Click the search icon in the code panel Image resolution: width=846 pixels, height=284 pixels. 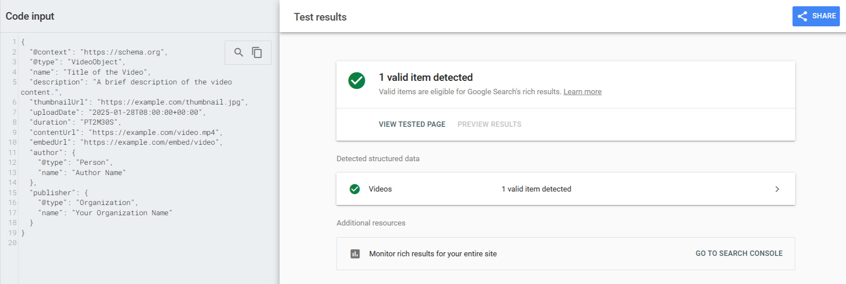[238, 52]
